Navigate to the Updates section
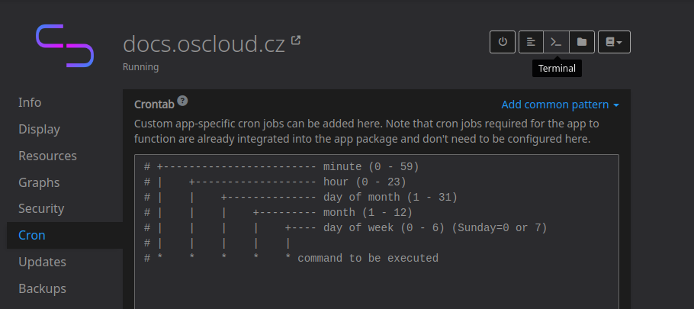The width and height of the screenshot is (694, 309). coord(42,262)
